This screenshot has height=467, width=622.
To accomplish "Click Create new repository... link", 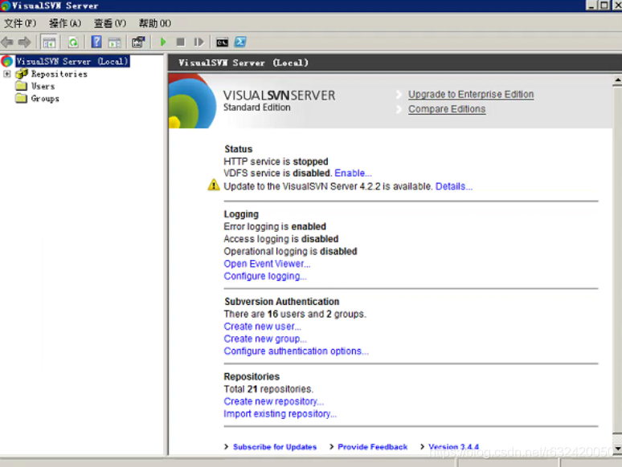I will click(x=274, y=402).
